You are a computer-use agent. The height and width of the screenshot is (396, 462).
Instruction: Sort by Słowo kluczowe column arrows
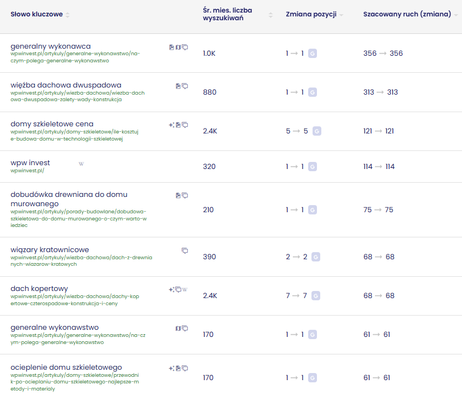tap(68, 15)
